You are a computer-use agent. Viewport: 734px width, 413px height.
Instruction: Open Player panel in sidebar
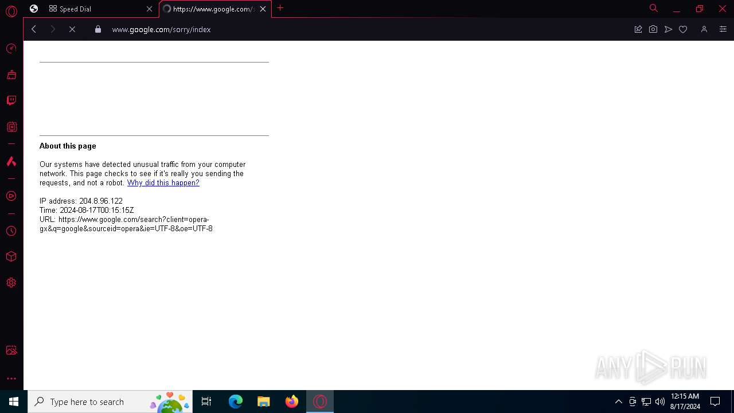pos(11,196)
